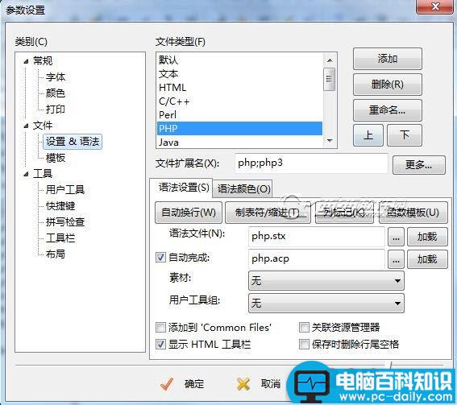Collapse the 文件 tree node
This screenshot has width=457, height=405.
tap(27, 126)
